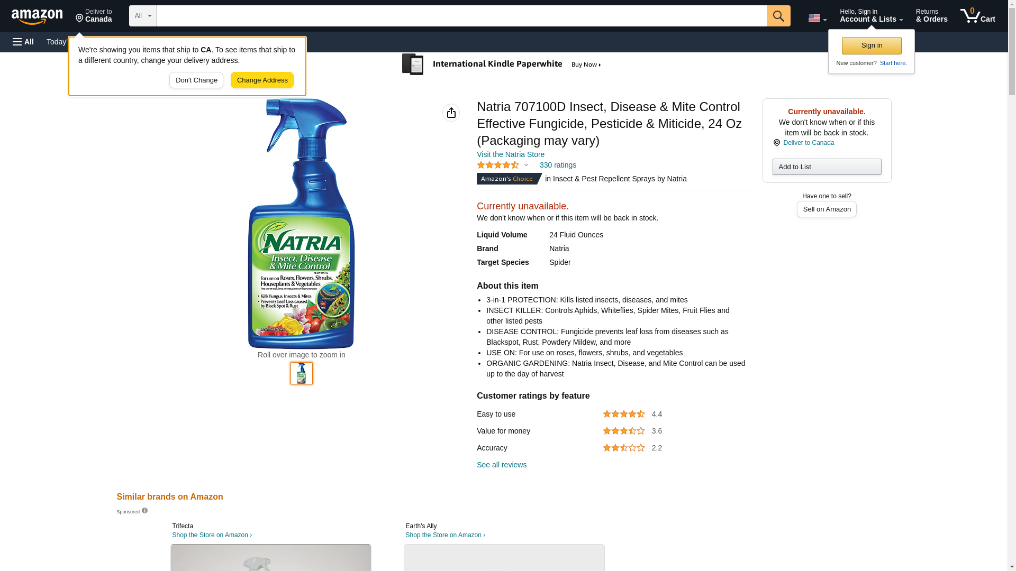This screenshot has height=571, width=1016.
Task: Open the country flag language selector
Action: [817, 18]
